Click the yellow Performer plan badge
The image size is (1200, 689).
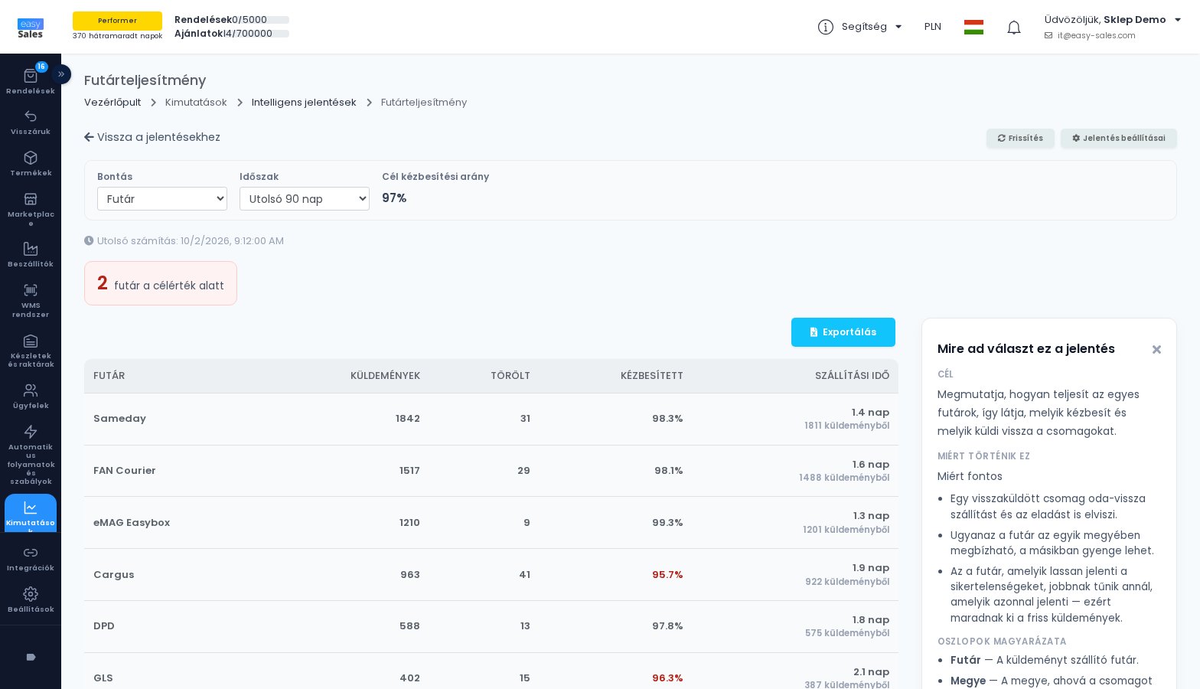click(117, 21)
